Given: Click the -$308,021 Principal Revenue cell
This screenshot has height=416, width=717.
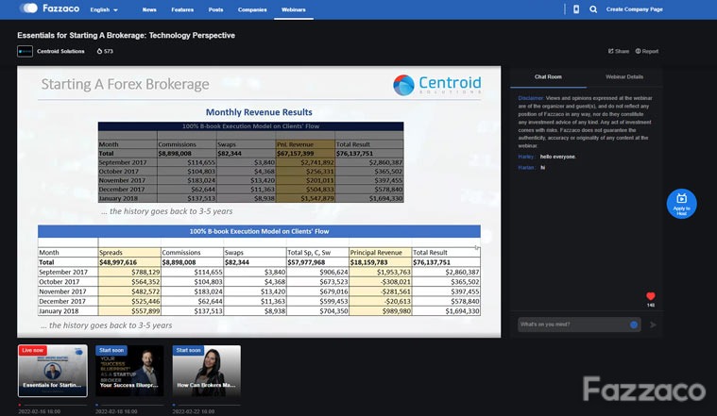Looking at the screenshot, I should coord(380,282).
